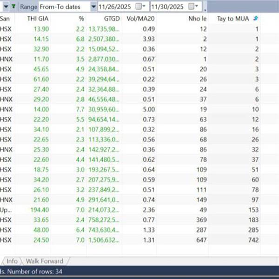This screenshot has height=279, width=279.
Task: Open the calendar picker for the 11/30/2025 date
Action: point(194,7)
